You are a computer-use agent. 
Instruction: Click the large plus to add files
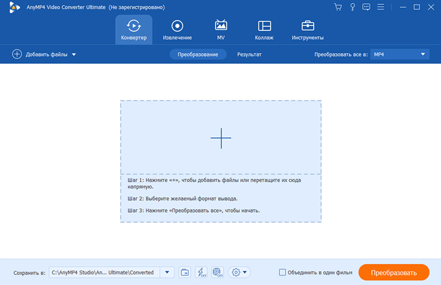pyautogui.click(x=221, y=138)
